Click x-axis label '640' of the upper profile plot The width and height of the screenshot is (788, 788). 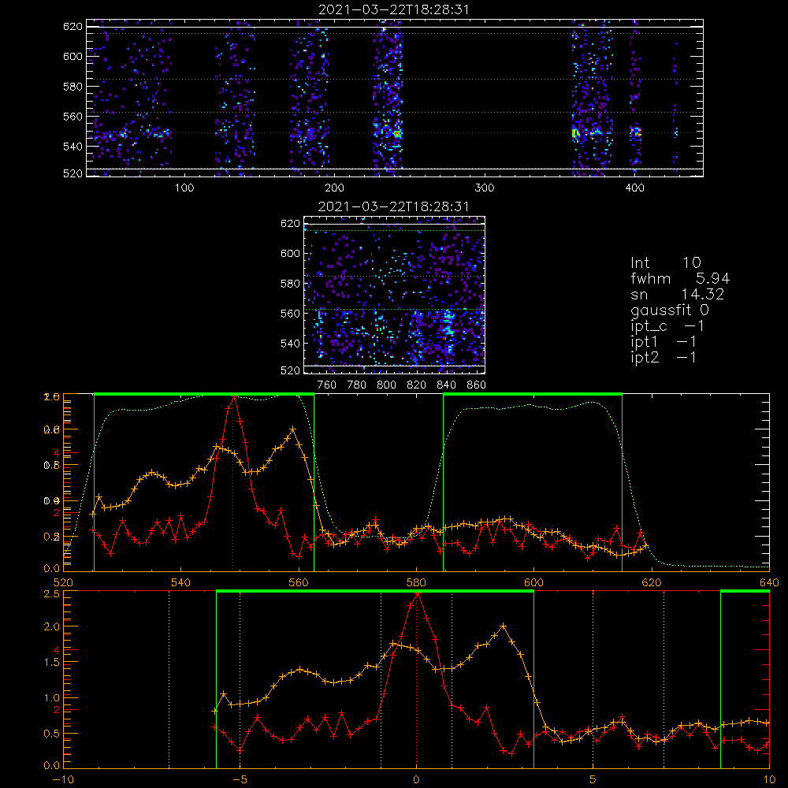[769, 583]
